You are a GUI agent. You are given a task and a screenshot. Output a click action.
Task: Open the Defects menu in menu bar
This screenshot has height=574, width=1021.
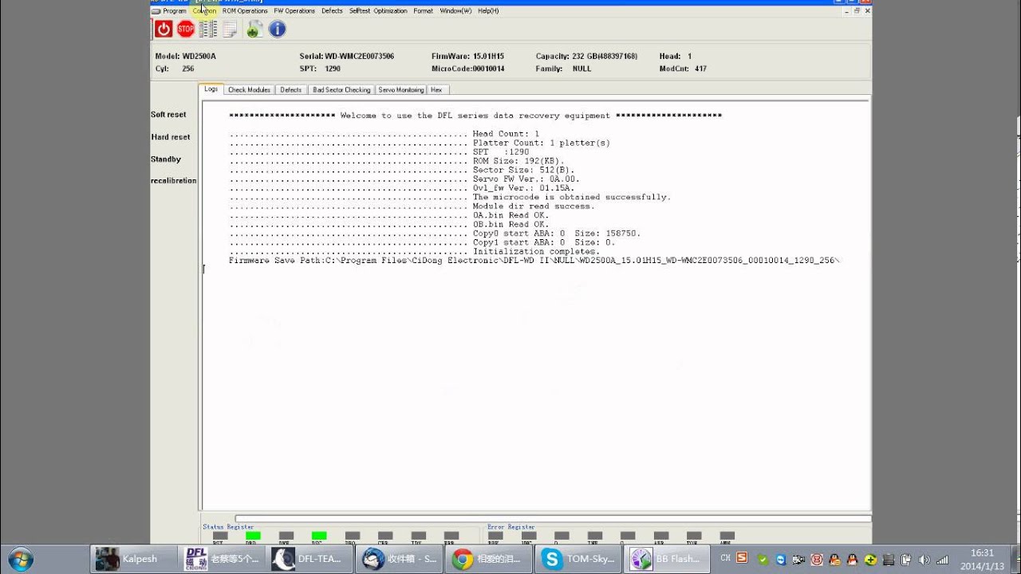click(x=332, y=11)
